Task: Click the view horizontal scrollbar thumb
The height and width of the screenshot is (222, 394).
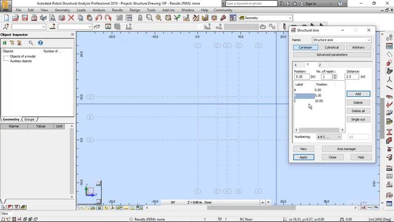Action: pyautogui.click(x=251, y=208)
